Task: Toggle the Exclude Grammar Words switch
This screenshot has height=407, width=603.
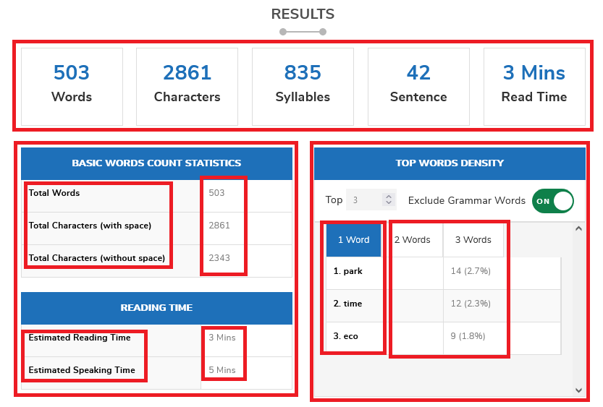Action: pyautogui.click(x=552, y=201)
